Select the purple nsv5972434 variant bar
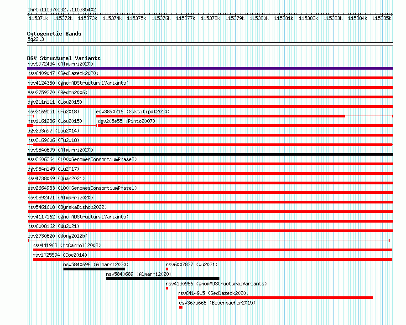This screenshot has height=325, width=406. coord(210,68)
